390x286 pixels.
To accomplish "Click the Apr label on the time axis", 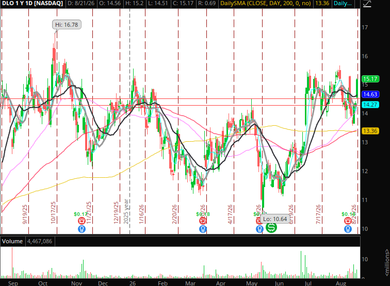I will [x=221, y=283].
